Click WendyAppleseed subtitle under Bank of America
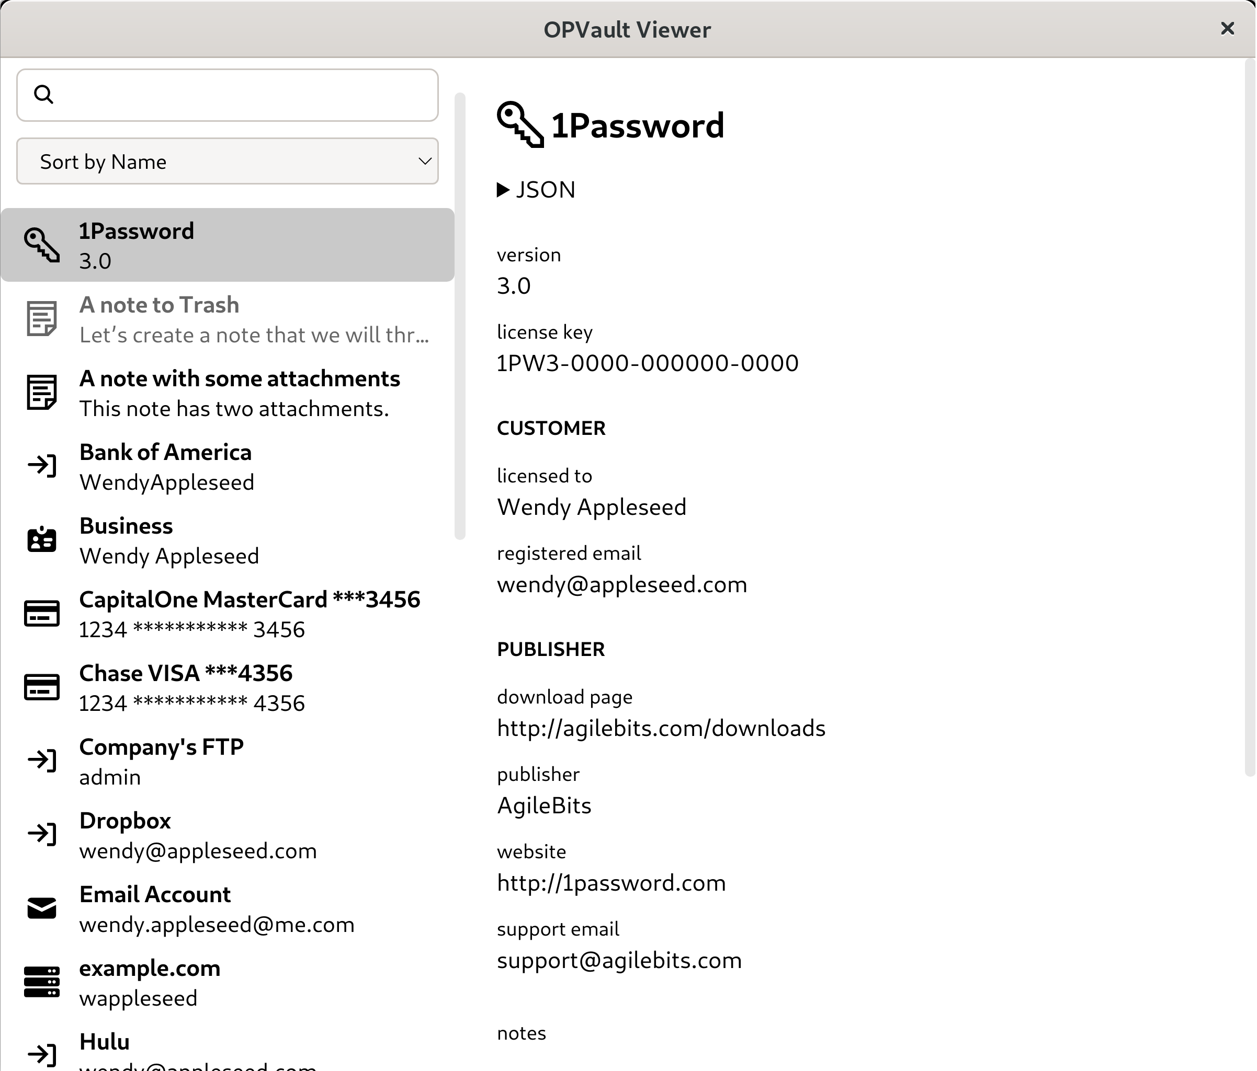1257x1071 pixels. click(167, 483)
